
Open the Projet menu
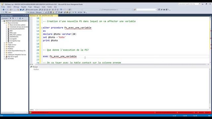pyautogui.click(x=30, y=7)
